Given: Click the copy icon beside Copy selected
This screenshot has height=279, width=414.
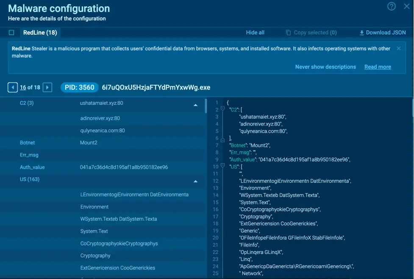Looking at the screenshot, I should 288,33.
